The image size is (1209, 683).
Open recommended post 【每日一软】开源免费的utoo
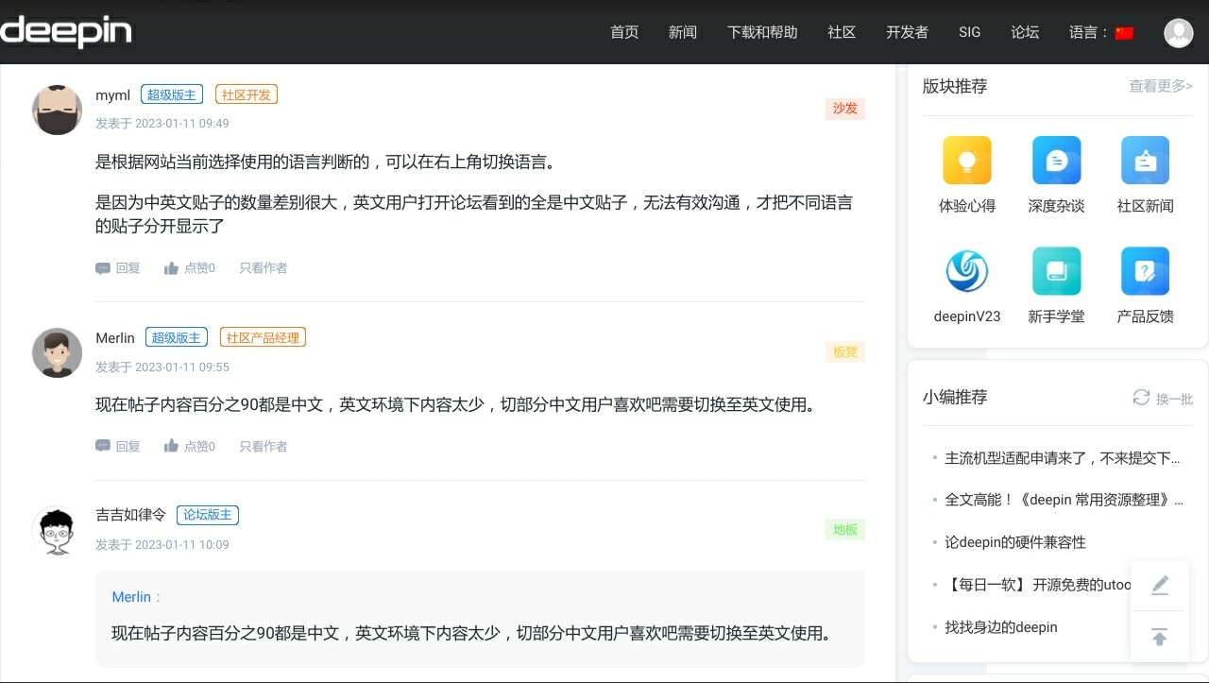[1037, 585]
